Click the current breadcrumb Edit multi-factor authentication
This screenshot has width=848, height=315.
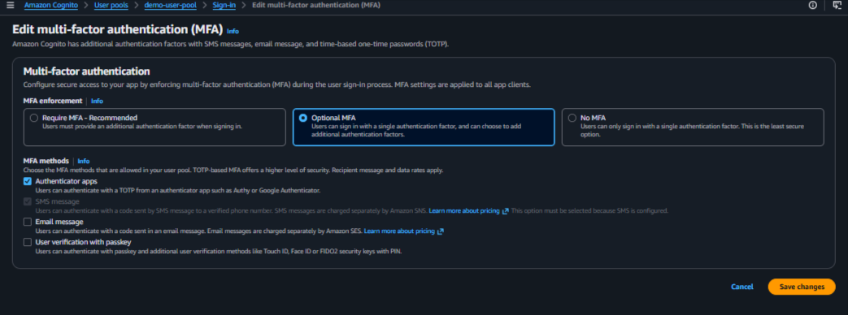[315, 5]
